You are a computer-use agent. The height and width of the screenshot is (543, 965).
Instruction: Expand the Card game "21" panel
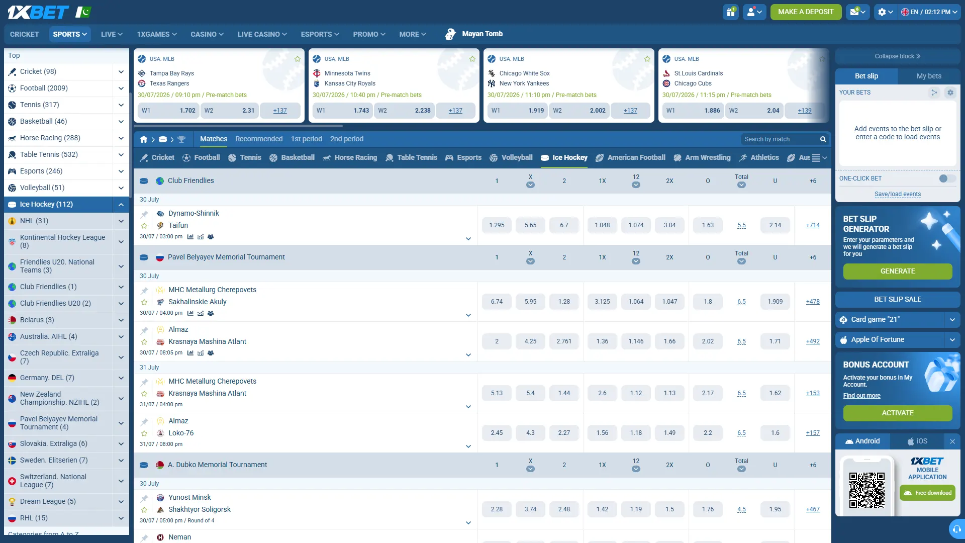click(x=952, y=320)
